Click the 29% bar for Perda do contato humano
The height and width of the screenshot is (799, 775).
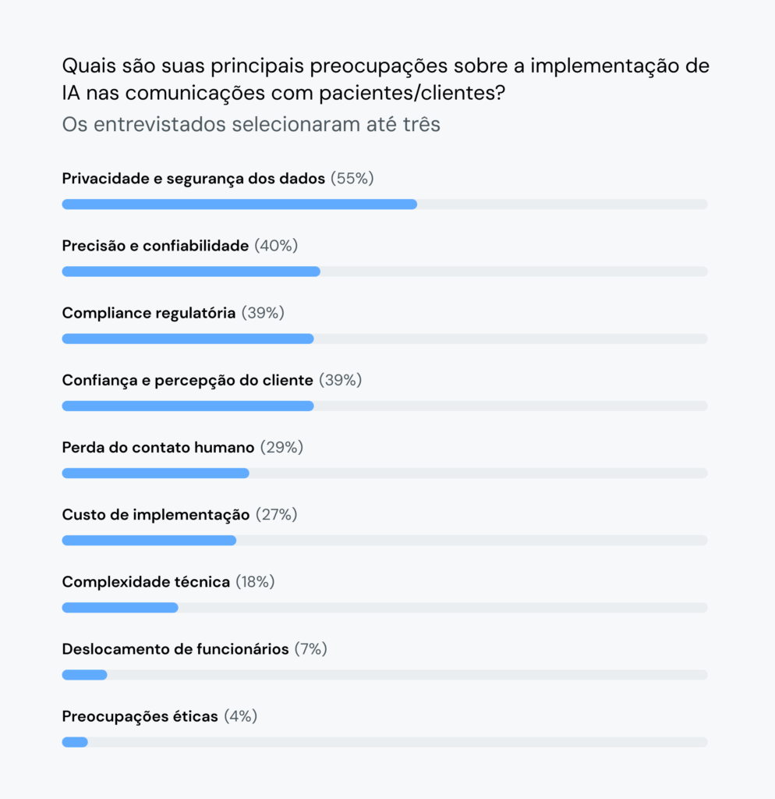point(156,473)
